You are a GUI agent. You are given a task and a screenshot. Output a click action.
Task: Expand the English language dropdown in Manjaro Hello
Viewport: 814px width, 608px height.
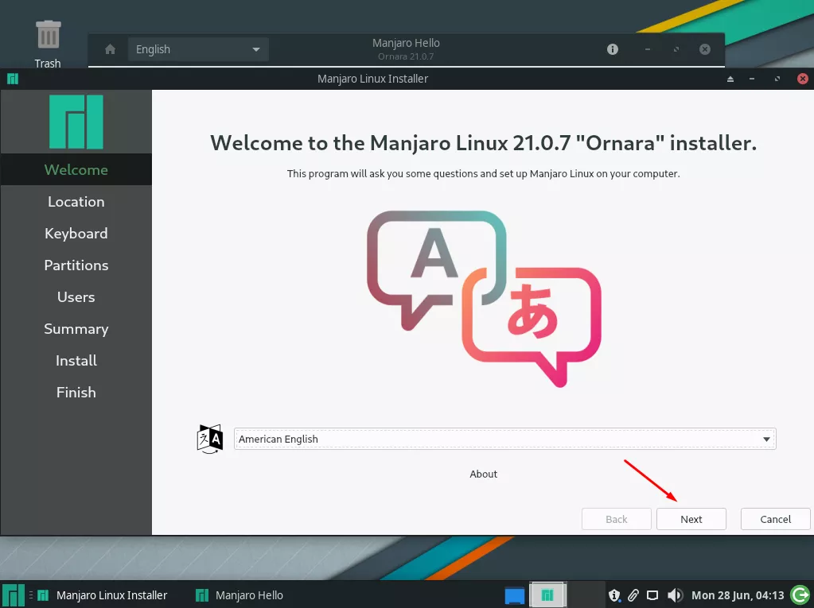[198, 49]
